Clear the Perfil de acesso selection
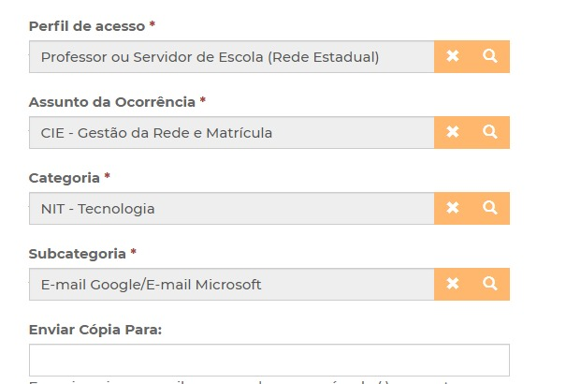The width and height of the screenshot is (581, 384). pyautogui.click(x=453, y=56)
